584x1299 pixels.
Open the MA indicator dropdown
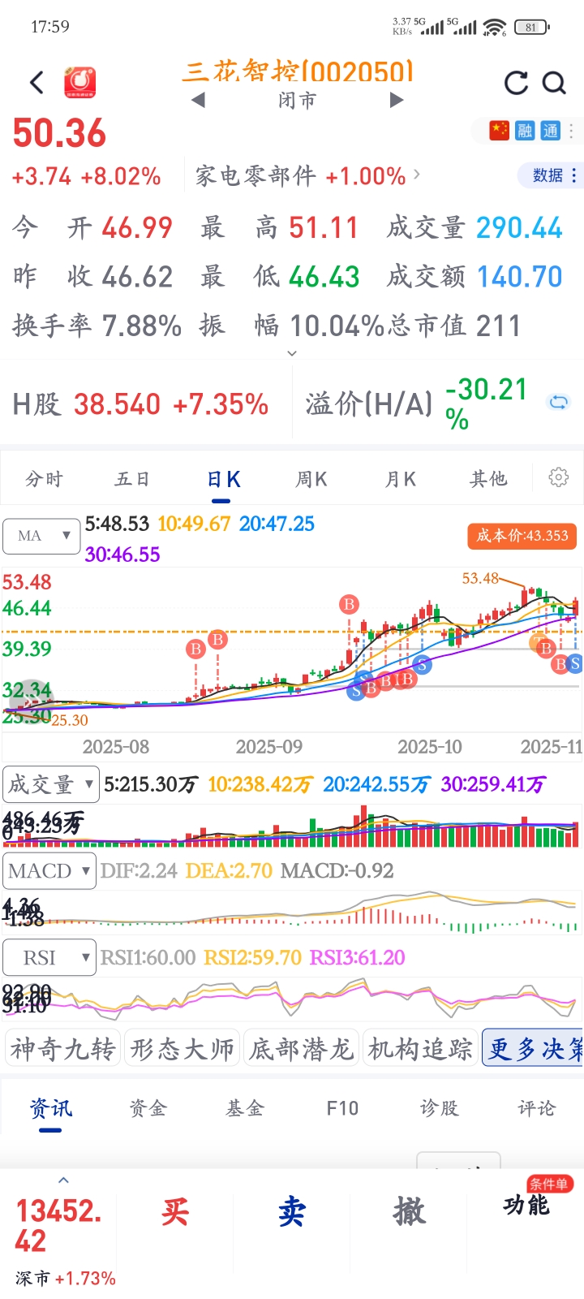click(41, 536)
